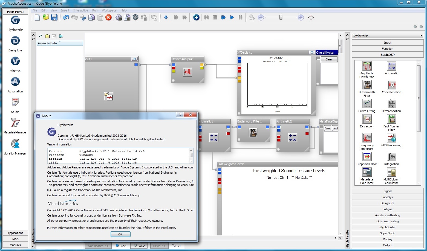Open the Interactive menu
The height and width of the screenshot is (251, 427).
[x=80, y=10]
